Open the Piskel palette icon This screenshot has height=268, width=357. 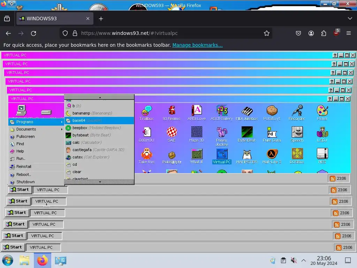[x=322, y=113]
